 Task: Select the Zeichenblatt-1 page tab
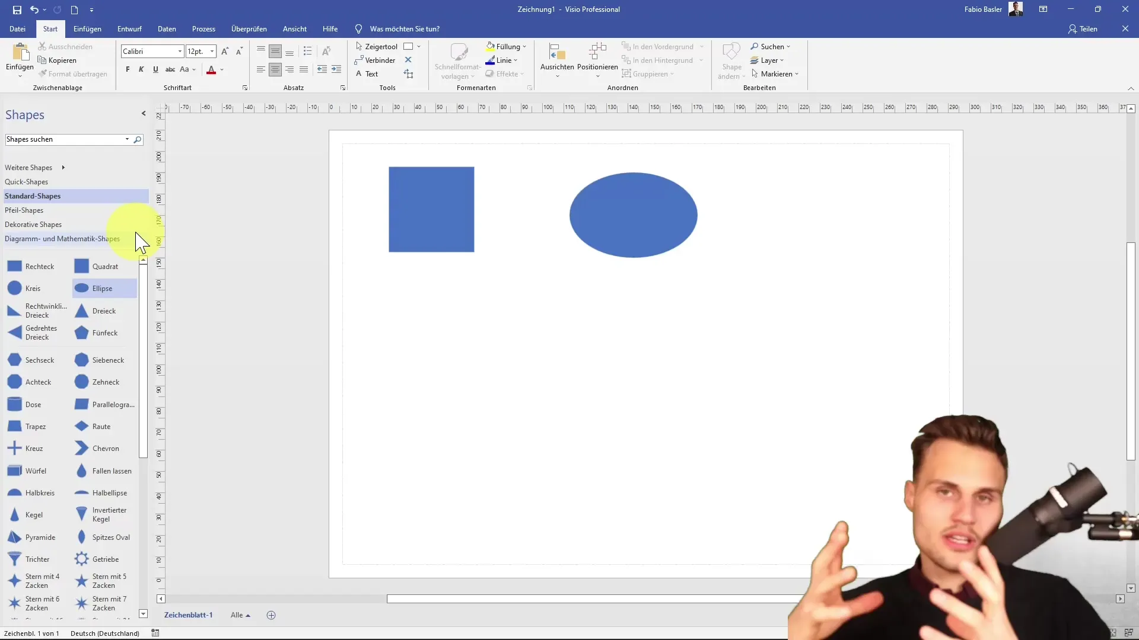pyautogui.click(x=188, y=615)
